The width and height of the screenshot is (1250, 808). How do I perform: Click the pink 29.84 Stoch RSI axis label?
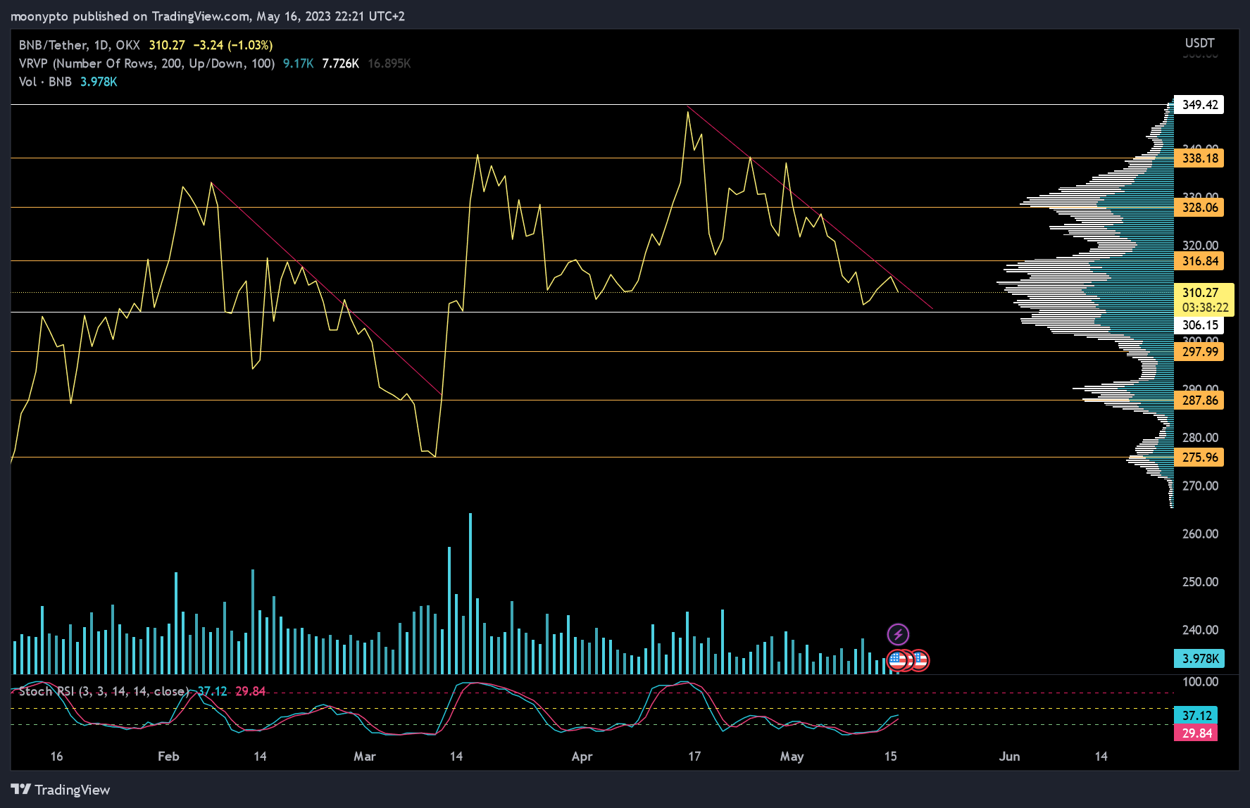click(1196, 733)
